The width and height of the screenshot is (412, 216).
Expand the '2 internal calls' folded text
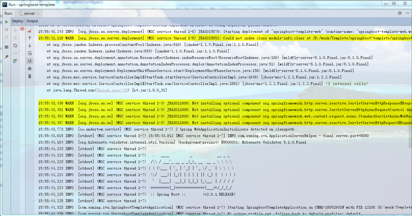pos(347,83)
